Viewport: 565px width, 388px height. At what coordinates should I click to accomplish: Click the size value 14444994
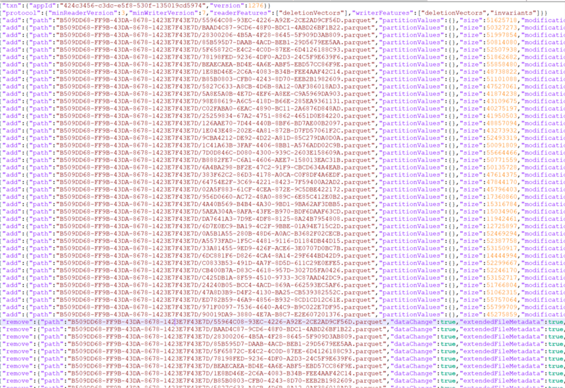click(502, 256)
